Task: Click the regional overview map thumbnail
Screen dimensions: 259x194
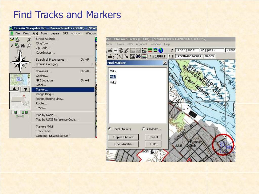Action: 20,80
